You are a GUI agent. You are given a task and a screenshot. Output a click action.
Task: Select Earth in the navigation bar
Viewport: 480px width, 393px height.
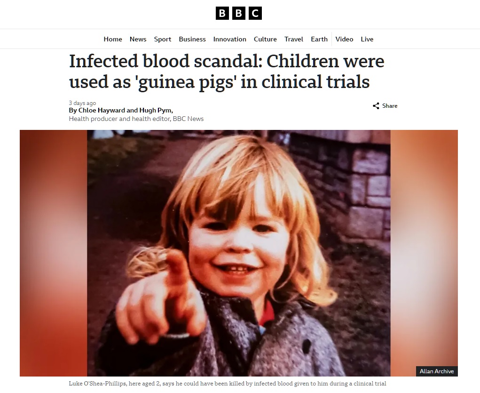coord(319,39)
